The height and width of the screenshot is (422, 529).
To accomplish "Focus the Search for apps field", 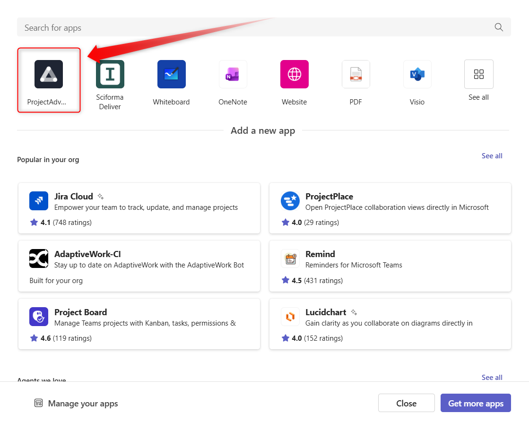I will click(264, 27).
